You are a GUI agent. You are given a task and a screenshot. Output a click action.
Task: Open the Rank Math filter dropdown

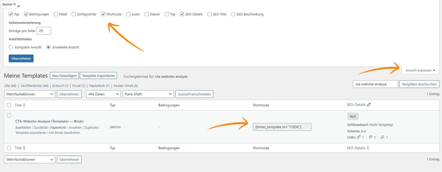tap(148, 94)
